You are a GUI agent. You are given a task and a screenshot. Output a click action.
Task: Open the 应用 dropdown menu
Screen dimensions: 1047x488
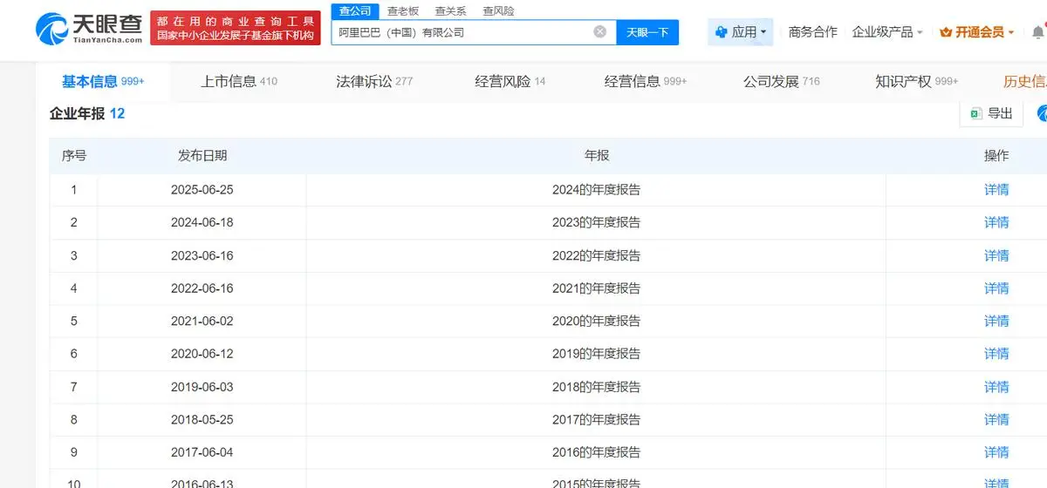coord(740,32)
